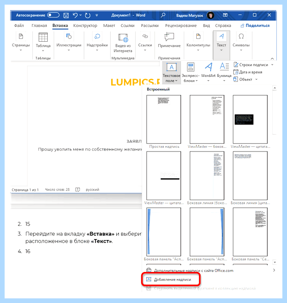Click the Undo arrow icon
The height and width of the screenshot is (303, 287).
(x=75, y=15)
